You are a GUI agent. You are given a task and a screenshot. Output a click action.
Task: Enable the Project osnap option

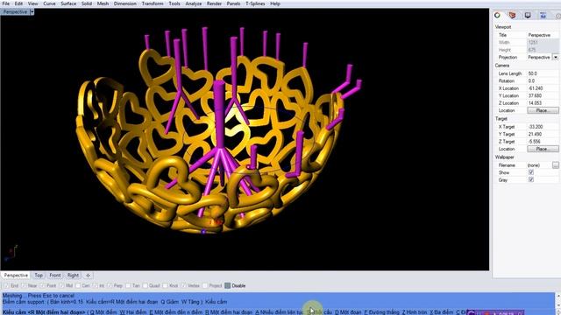pos(204,286)
